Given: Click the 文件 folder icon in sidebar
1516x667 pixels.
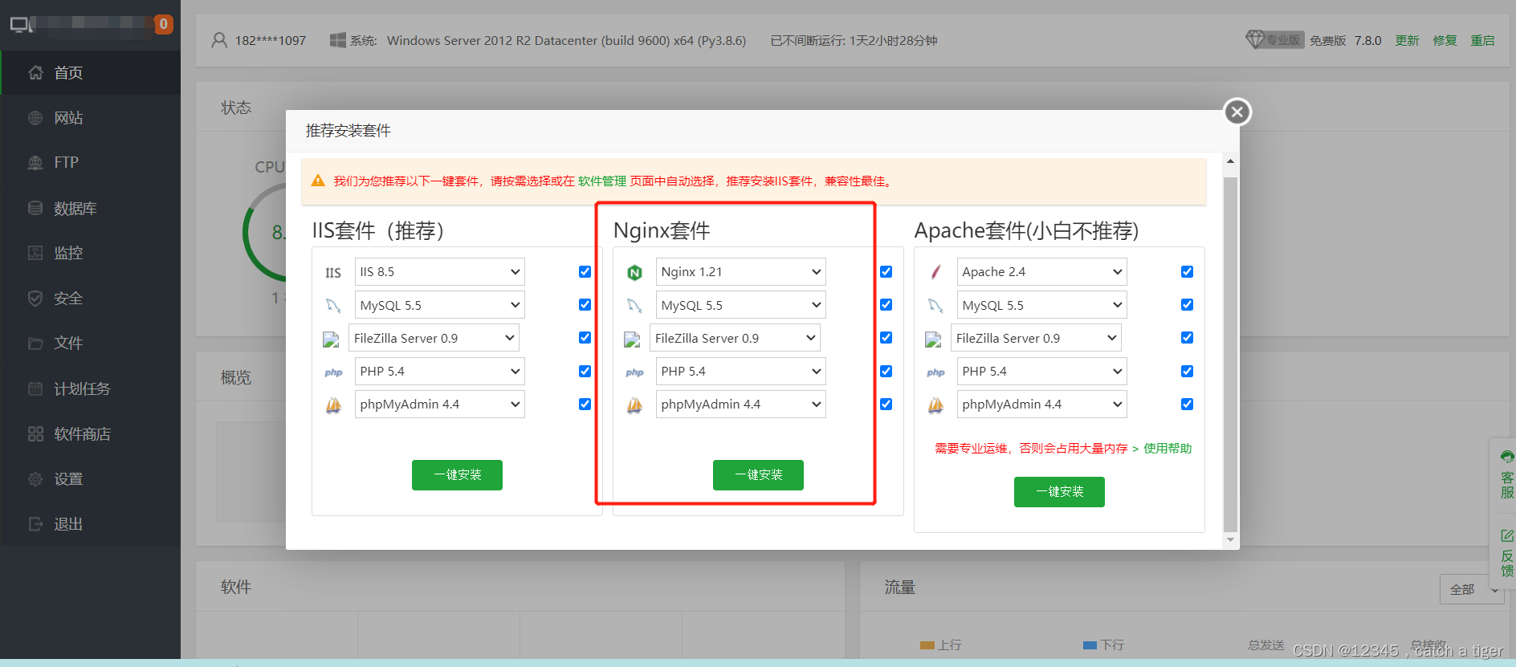Looking at the screenshot, I should (35, 344).
